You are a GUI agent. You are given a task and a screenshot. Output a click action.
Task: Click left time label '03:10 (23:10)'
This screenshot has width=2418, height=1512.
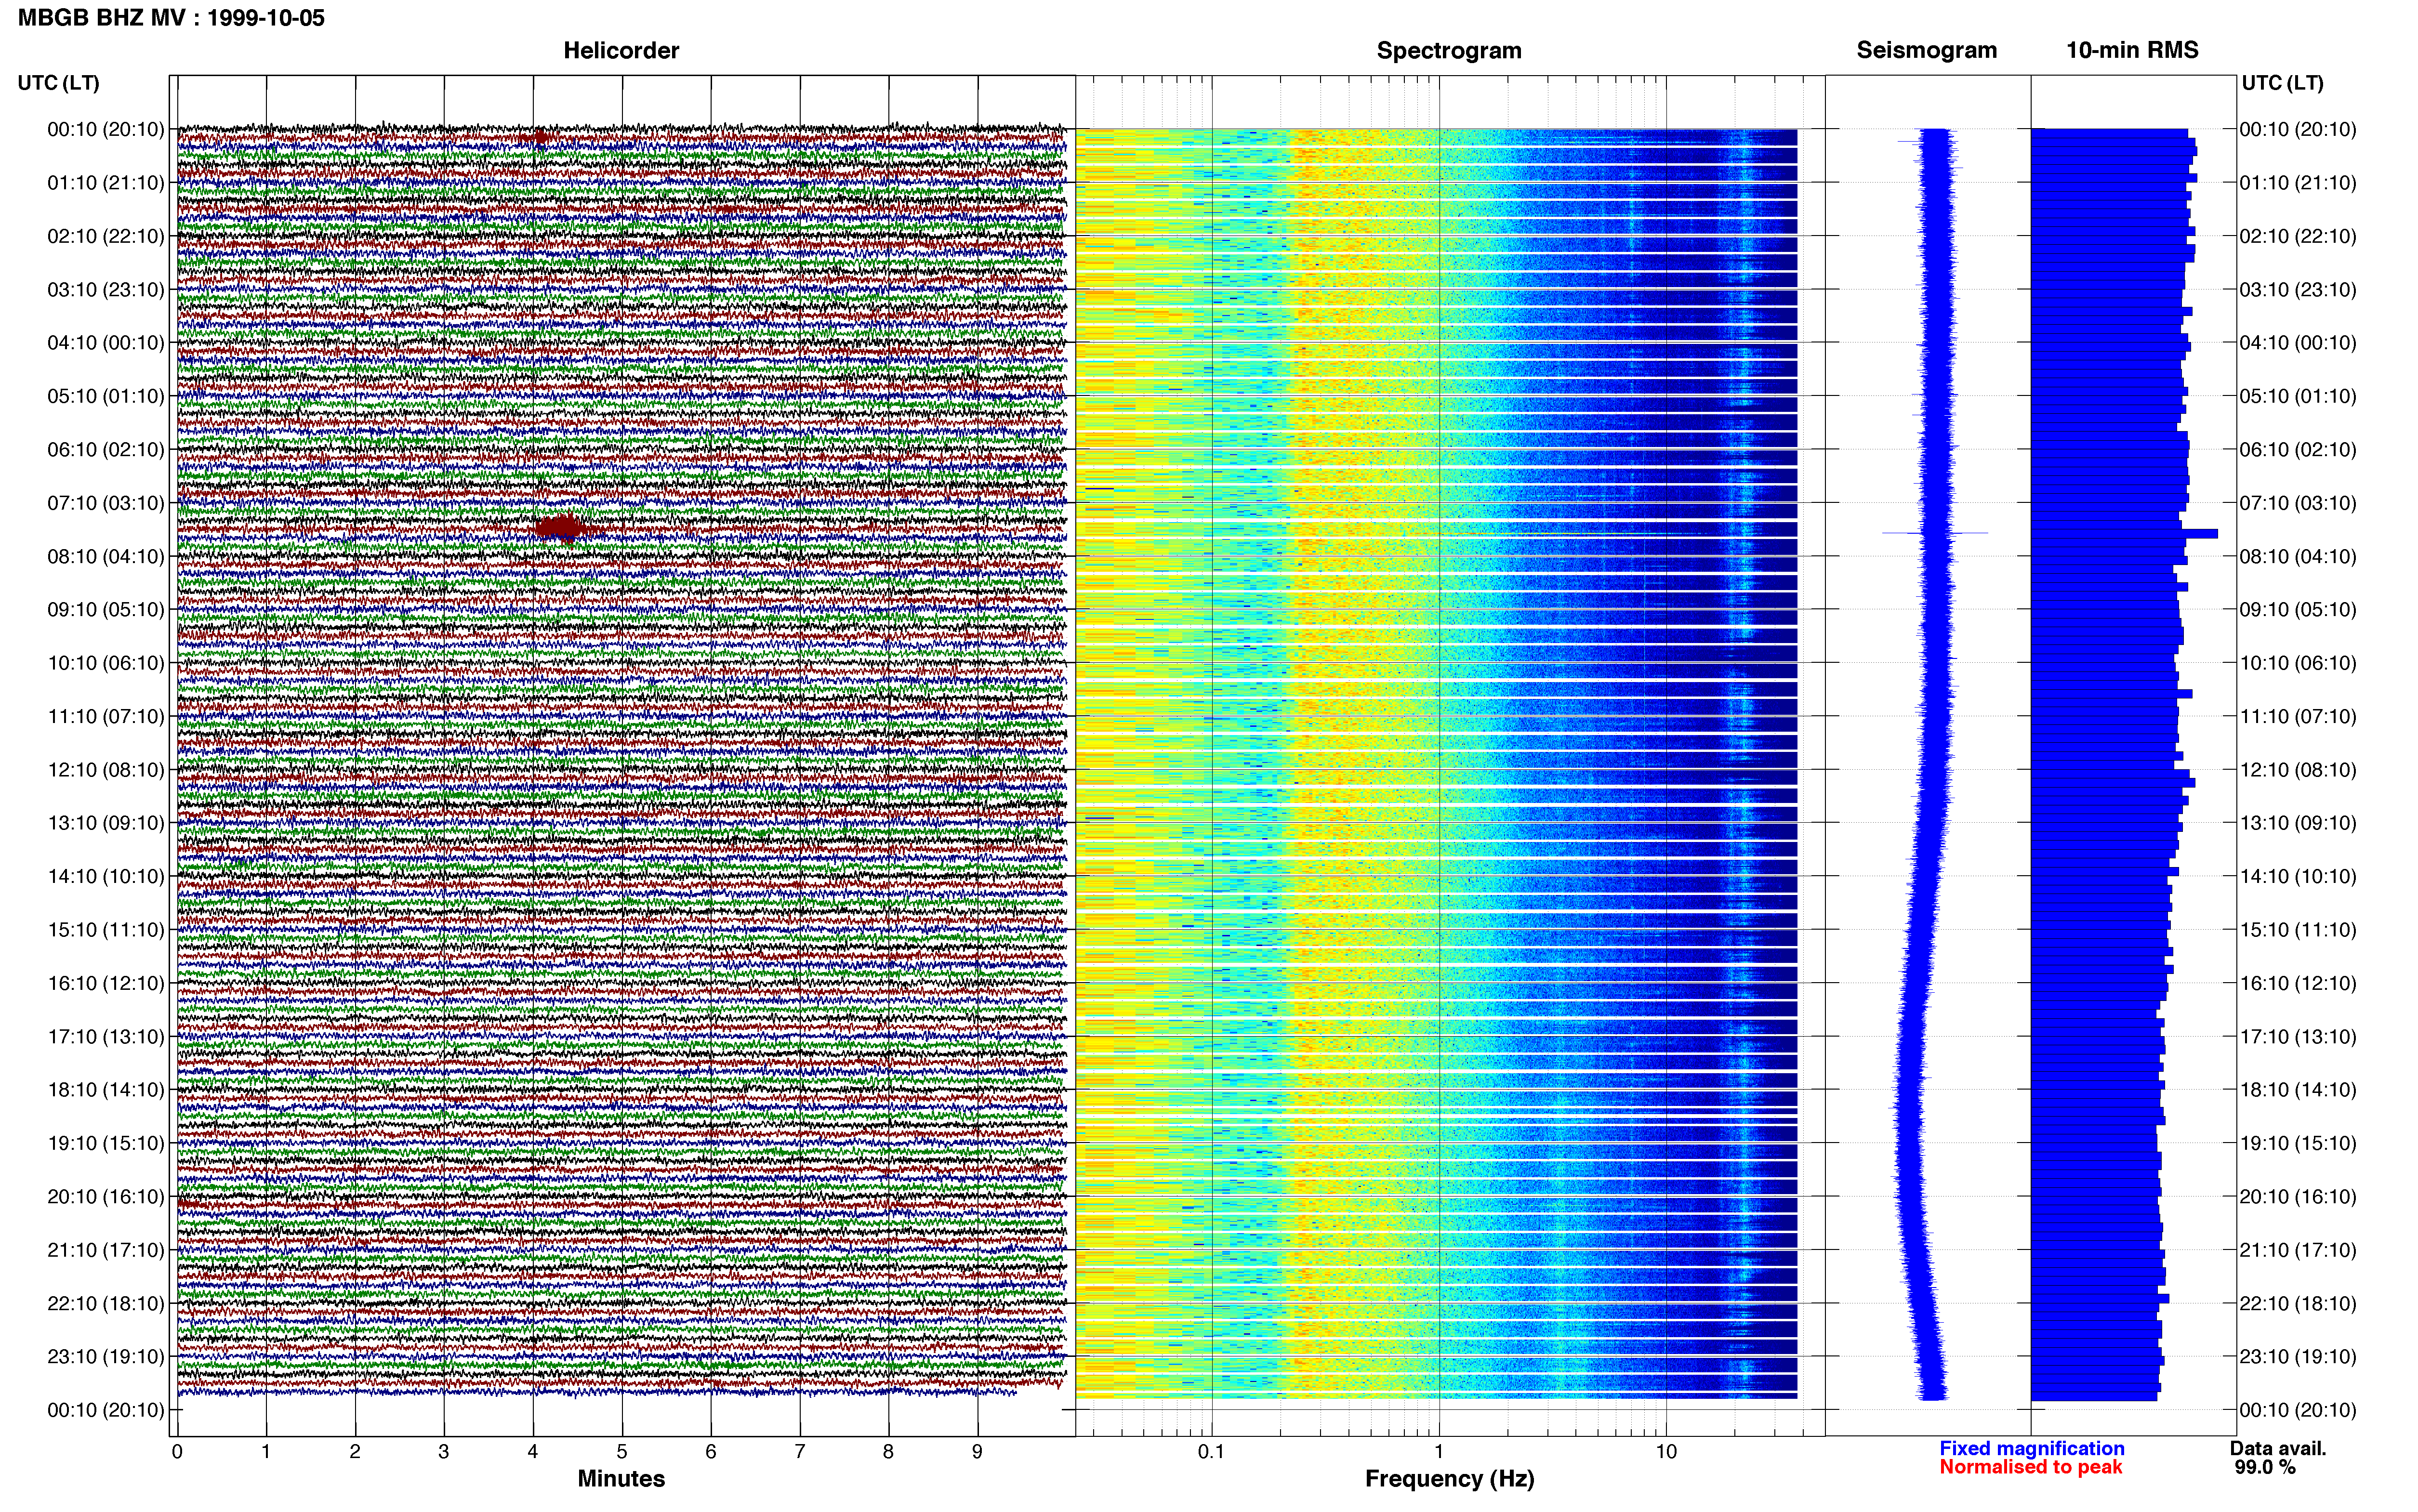(x=106, y=290)
